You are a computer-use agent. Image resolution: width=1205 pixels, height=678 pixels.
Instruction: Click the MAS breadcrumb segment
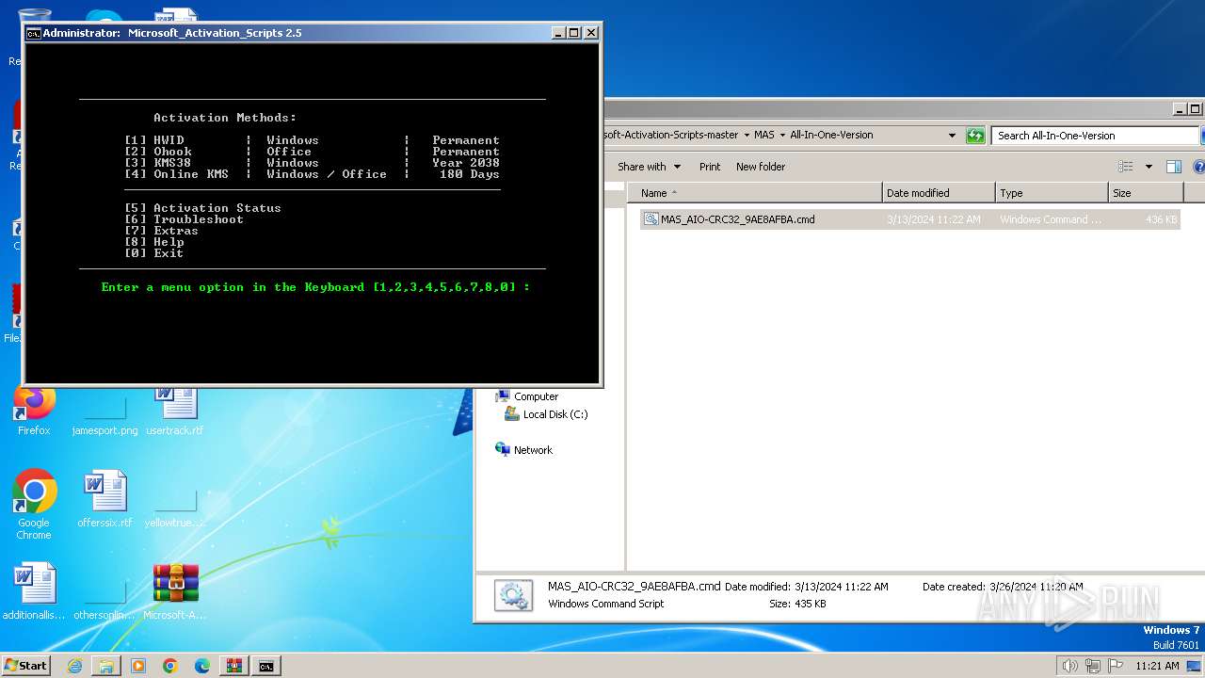tap(764, 135)
